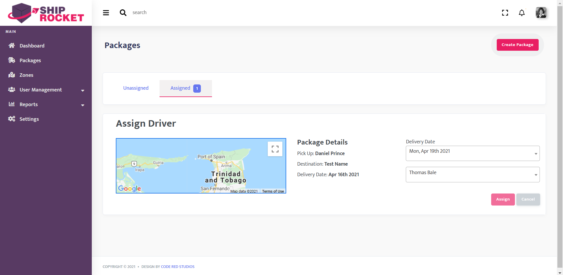Cancel the driver assignment
The width and height of the screenshot is (563, 275).
tap(528, 199)
